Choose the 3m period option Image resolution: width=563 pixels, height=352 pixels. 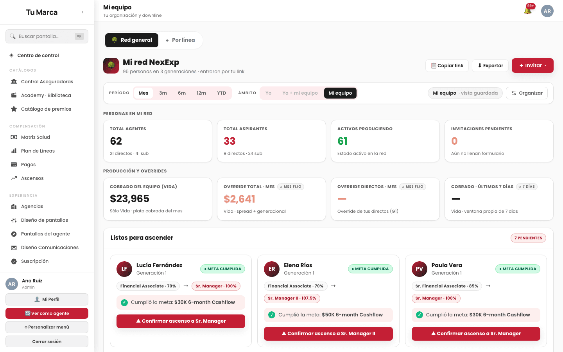point(163,93)
